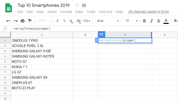Select cell NOKIA 7.1
The image size is (178, 101).
coord(42,67)
